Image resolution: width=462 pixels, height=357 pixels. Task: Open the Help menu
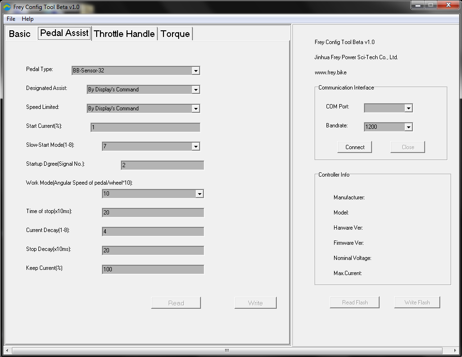tap(27, 18)
